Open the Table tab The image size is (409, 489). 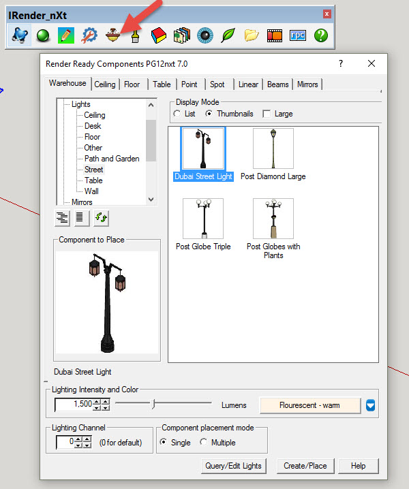tap(162, 84)
